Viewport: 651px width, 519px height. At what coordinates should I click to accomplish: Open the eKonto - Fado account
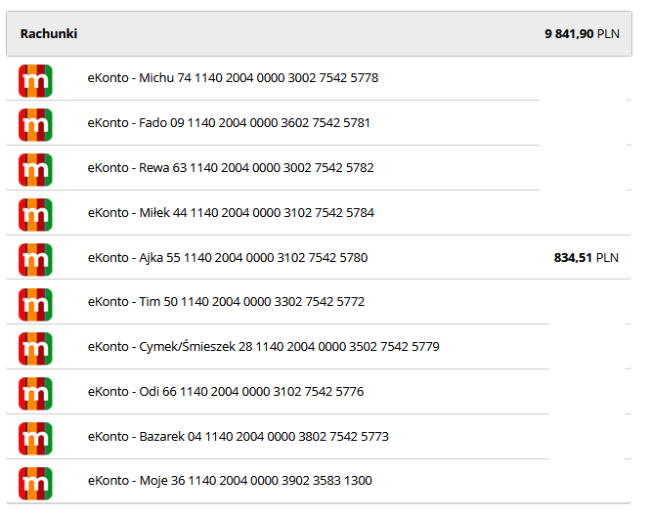229,123
